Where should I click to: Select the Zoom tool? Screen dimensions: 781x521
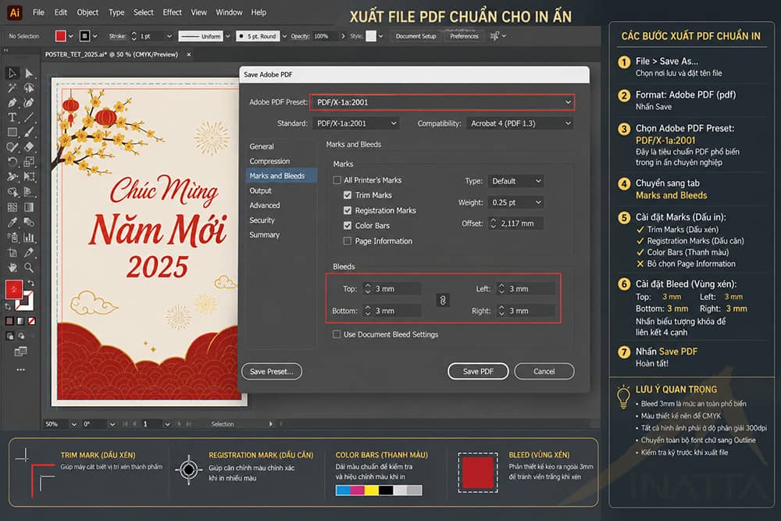click(29, 267)
